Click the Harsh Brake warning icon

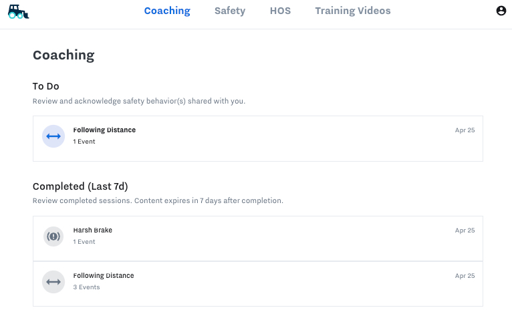53,236
